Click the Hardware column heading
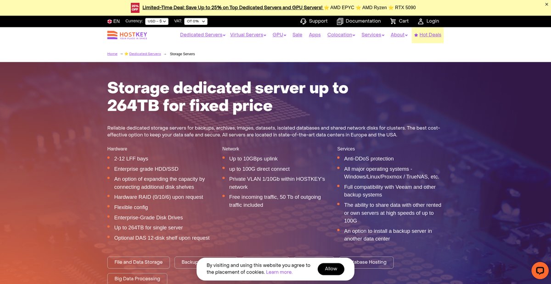Screen dimensions: 551x284 117,149
